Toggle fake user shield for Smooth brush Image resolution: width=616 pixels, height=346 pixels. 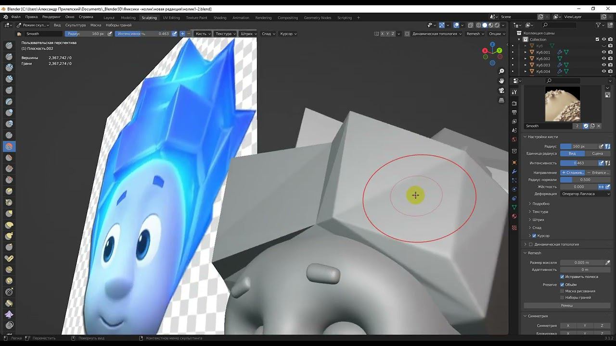point(586,126)
